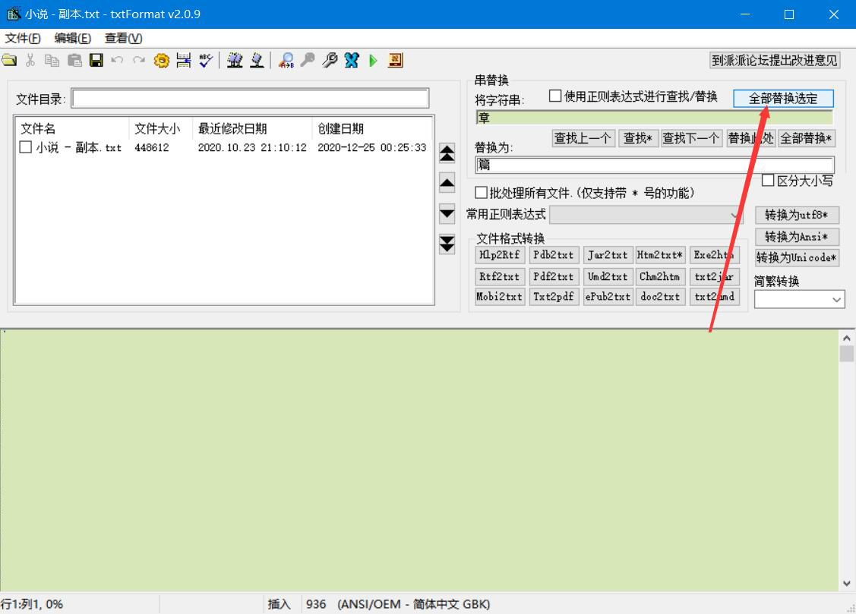Click the copy icon in toolbar
The width and height of the screenshot is (856, 614).
(x=52, y=60)
